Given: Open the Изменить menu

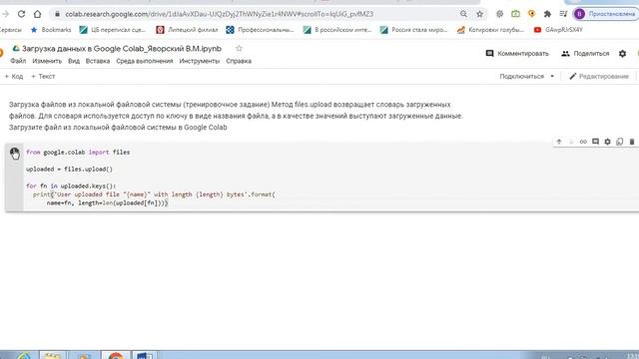Looking at the screenshot, I should pos(47,61).
